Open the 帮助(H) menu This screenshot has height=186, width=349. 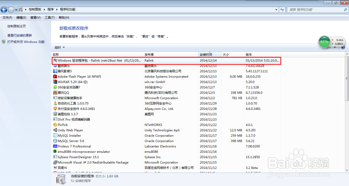[64, 17]
